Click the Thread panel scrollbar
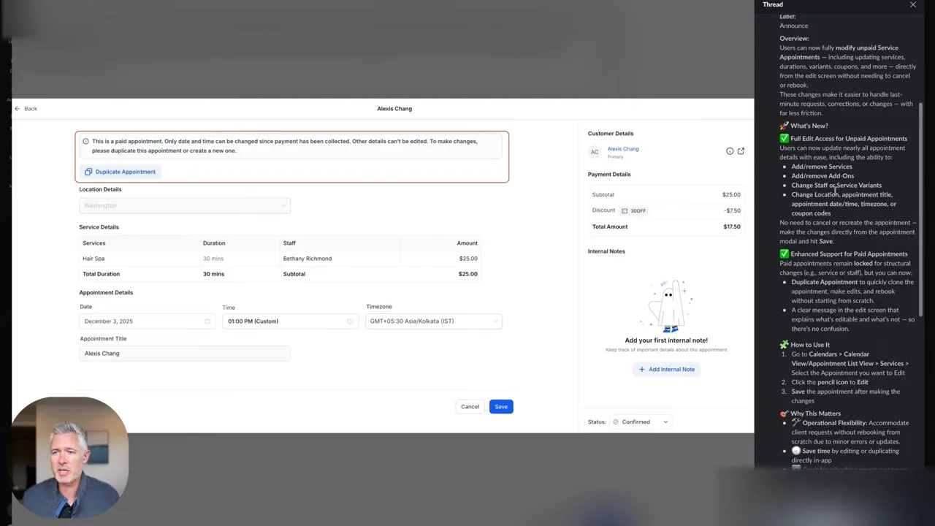Screen dimensions: 935x526 coord(921,210)
